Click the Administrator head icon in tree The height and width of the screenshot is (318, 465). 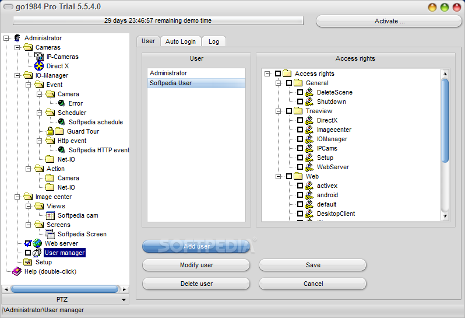[x=17, y=38]
